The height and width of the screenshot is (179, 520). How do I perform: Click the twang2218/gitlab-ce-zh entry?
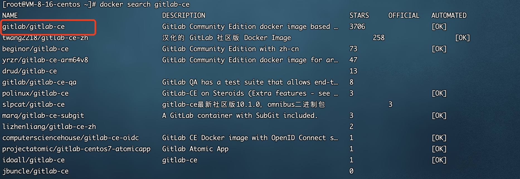pos(45,38)
